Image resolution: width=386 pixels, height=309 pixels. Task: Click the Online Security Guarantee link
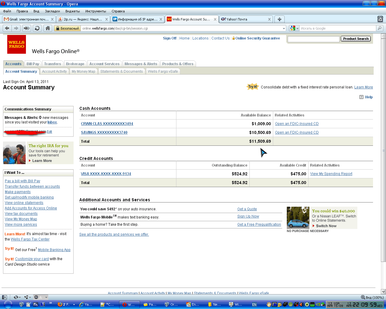(x=258, y=38)
